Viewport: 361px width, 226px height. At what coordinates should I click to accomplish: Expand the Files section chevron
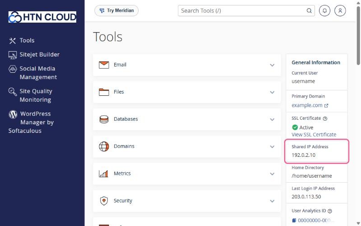272,92
